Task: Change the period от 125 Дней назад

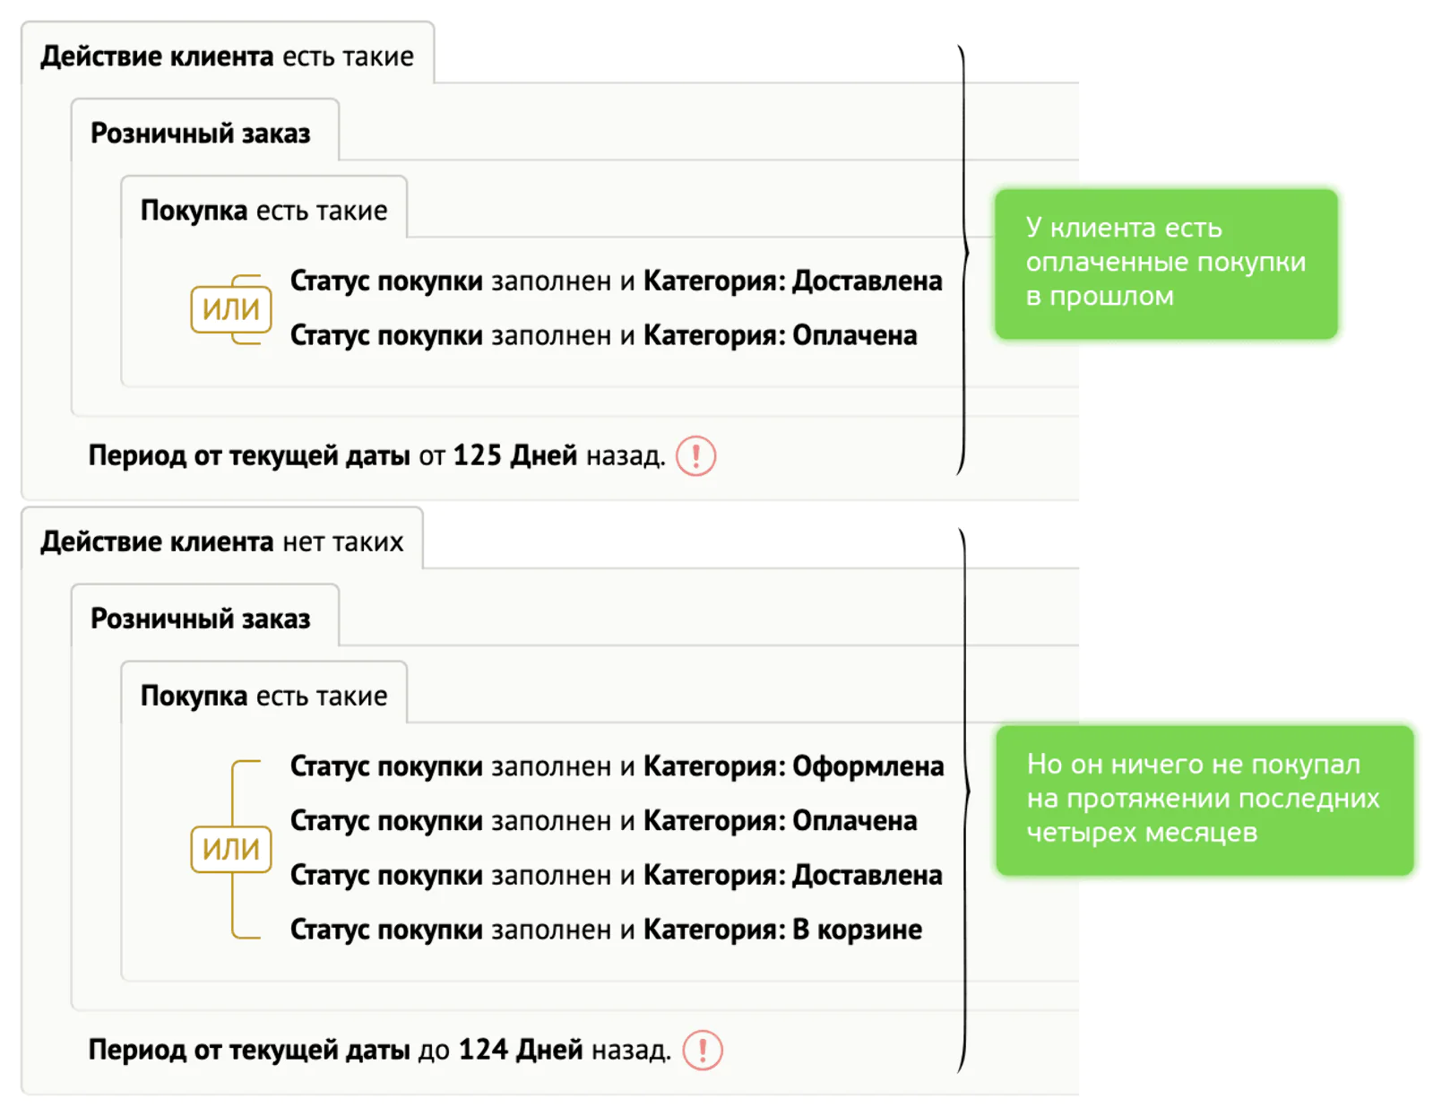Action: point(376,456)
